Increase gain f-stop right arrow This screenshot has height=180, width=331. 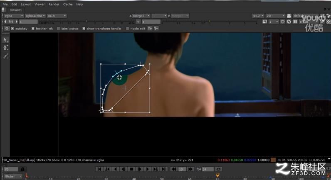pyautogui.click(x=17, y=22)
